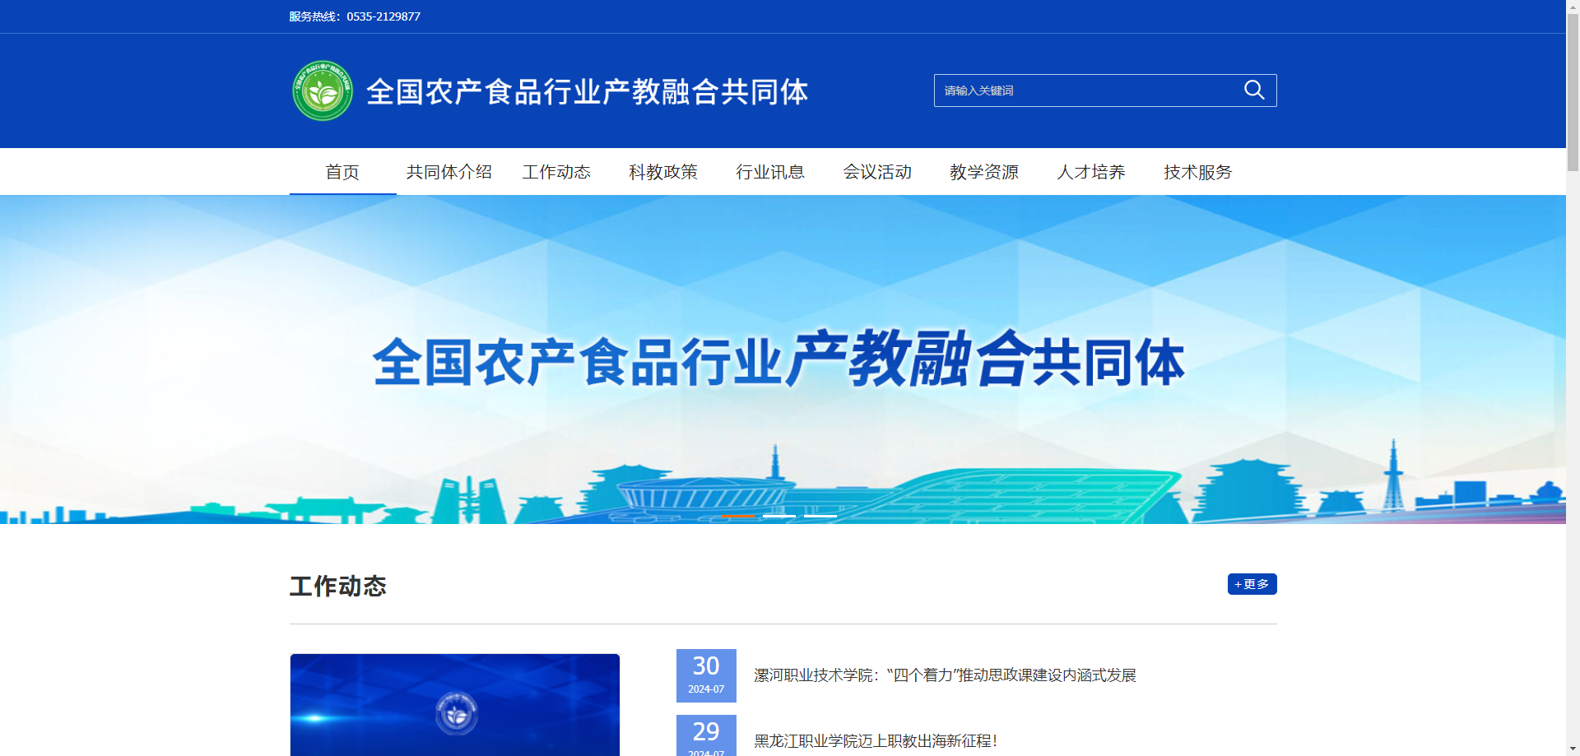Select the 科教政策 navigation item
1580x756 pixels.
pos(663,172)
